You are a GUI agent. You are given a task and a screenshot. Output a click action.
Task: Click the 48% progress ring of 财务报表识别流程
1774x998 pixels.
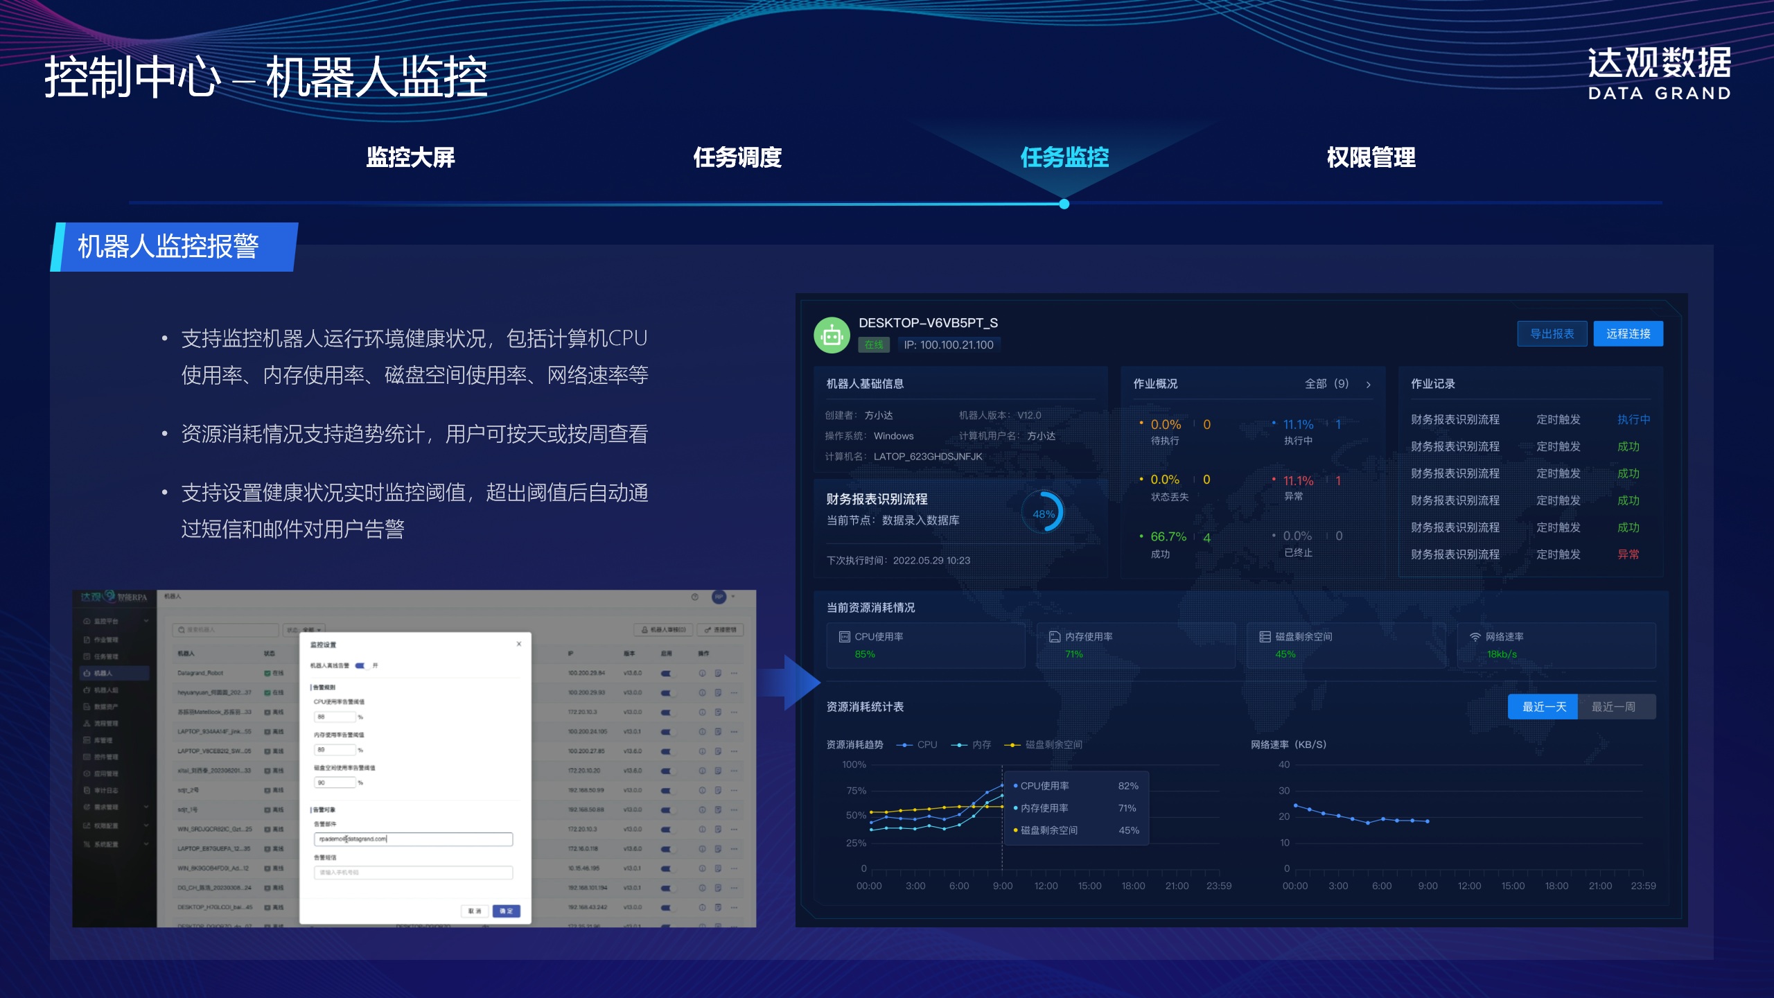1042,513
